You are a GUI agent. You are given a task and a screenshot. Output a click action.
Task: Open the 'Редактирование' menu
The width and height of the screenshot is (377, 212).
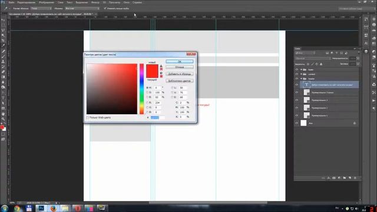point(26,2)
